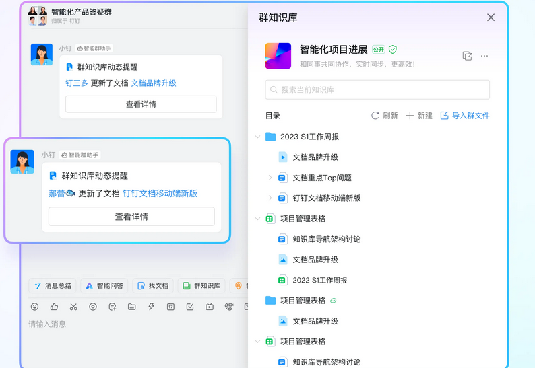Viewport: 535px width, 368px height.
Task: Open the 钉钉文档移动端新版 link in chat message
Action: pyautogui.click(x=160, y=194)
